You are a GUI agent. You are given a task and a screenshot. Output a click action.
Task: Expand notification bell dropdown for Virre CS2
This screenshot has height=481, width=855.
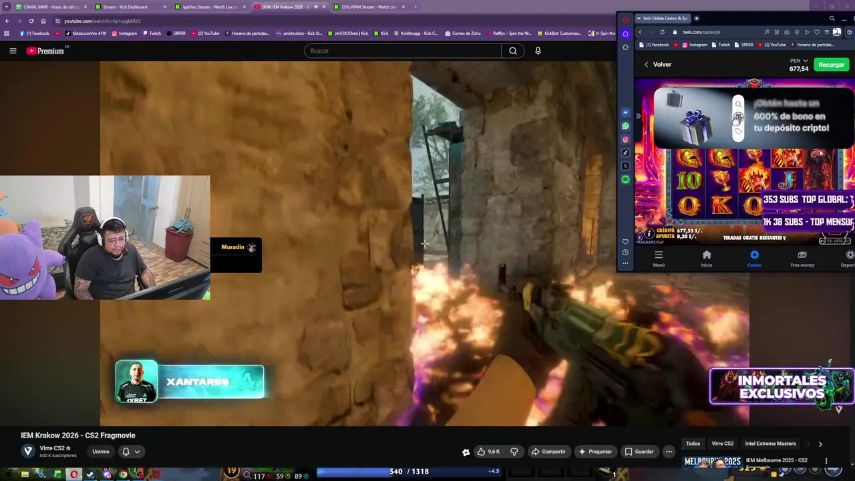[131, 452]
